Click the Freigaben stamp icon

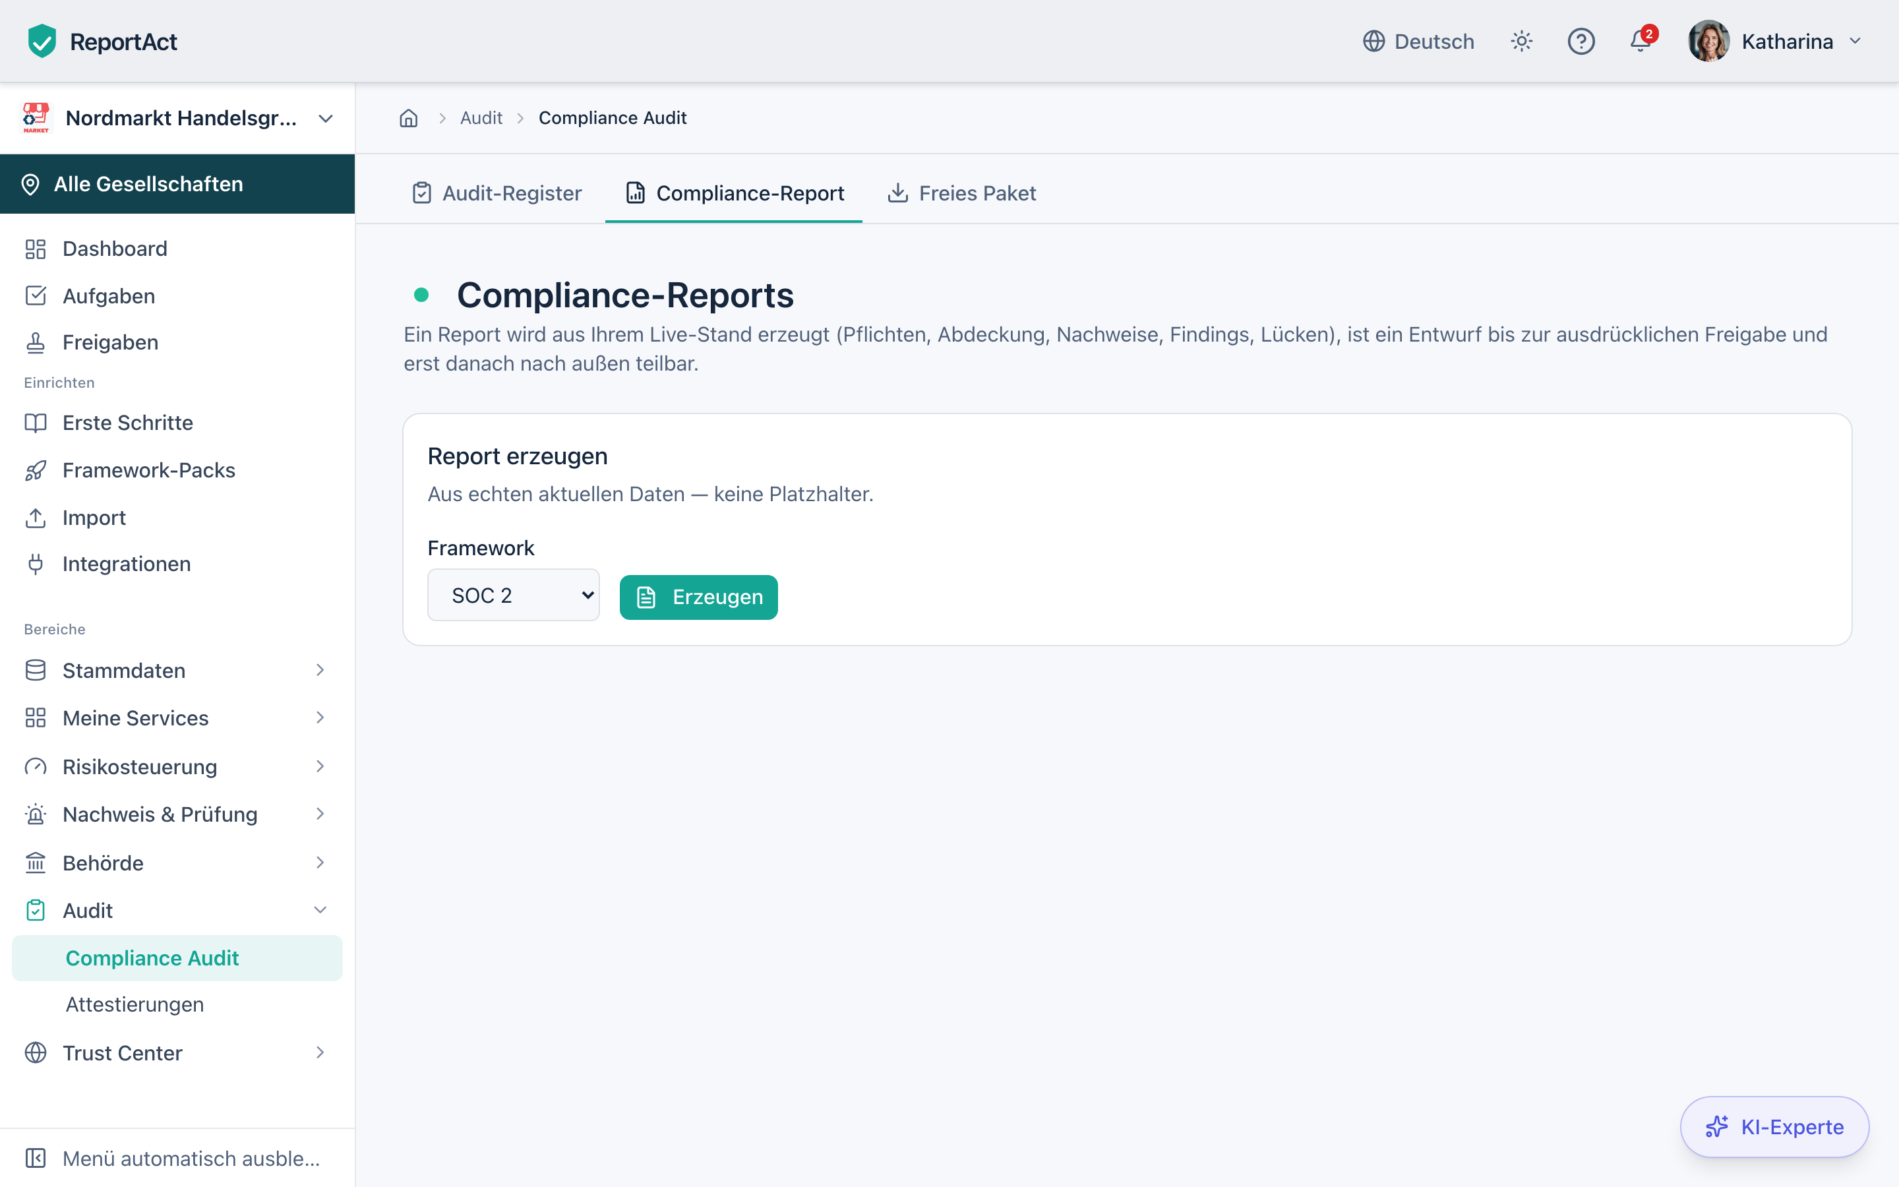point(36,342)
